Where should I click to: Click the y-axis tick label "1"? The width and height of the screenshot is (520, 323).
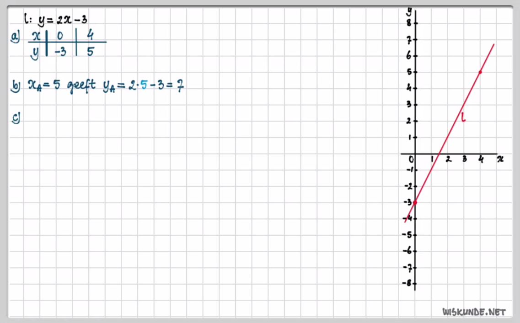(410, 137)
